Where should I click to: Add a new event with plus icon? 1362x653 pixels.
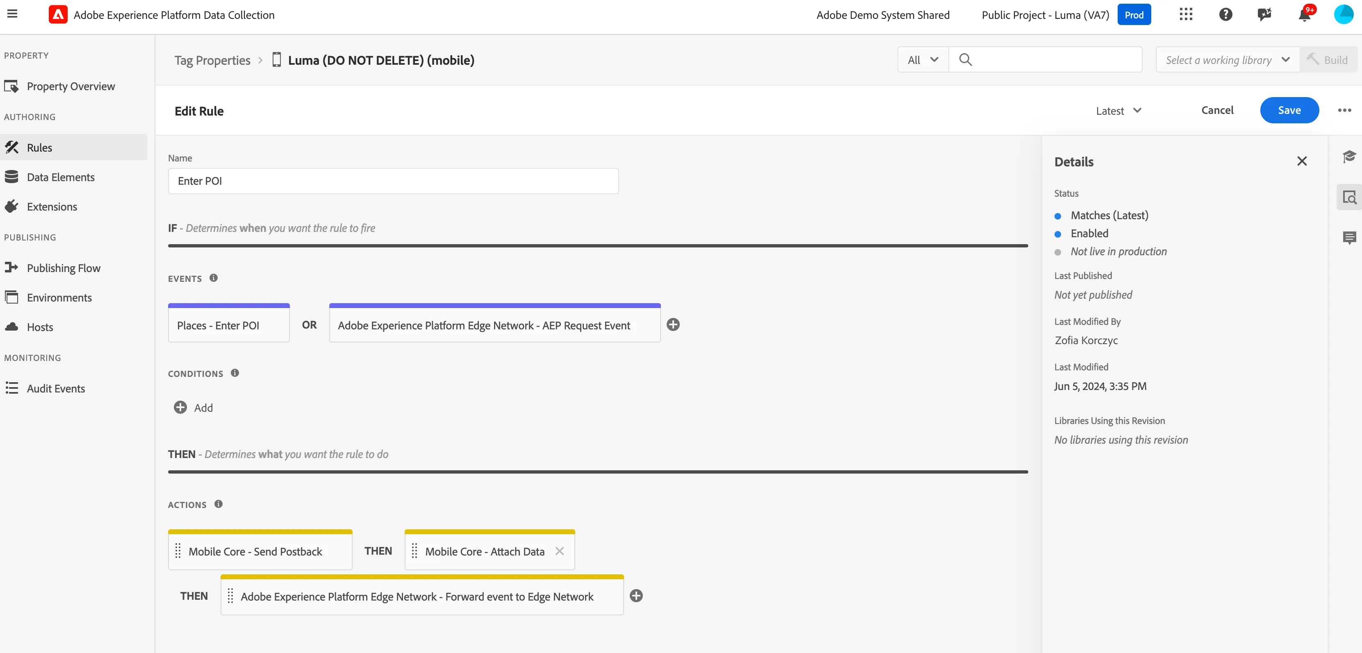[673, 325]
